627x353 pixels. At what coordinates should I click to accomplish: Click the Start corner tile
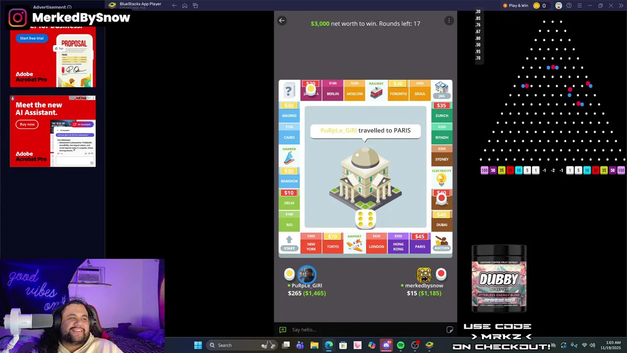point(289,243)
